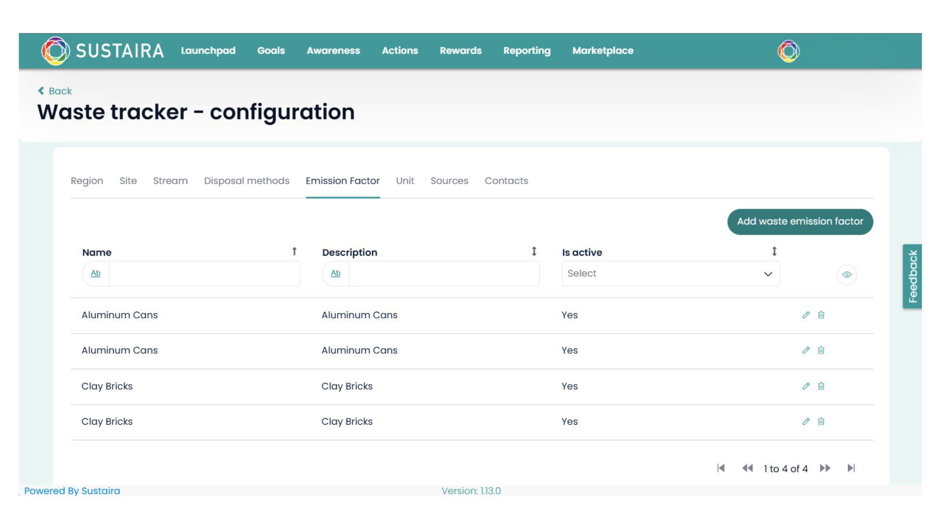Sort rows using the Is active arrow
The height and width of the screenshot is (529, 941).
[774, 251]
